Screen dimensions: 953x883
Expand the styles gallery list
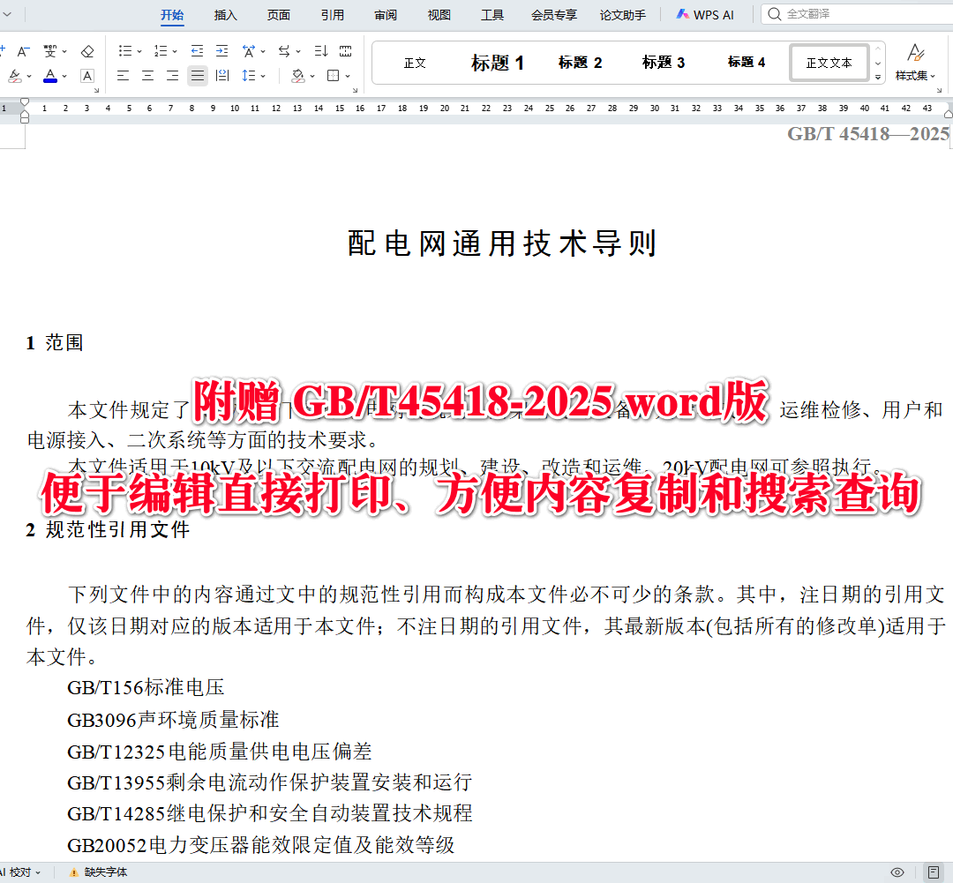tap(878, 77)
